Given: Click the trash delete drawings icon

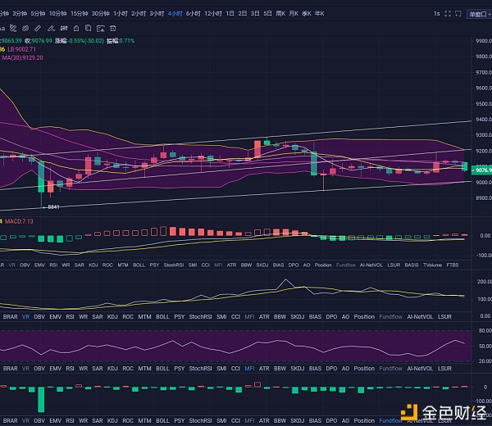Looking at the screenshot, I should tap(113, 29).
